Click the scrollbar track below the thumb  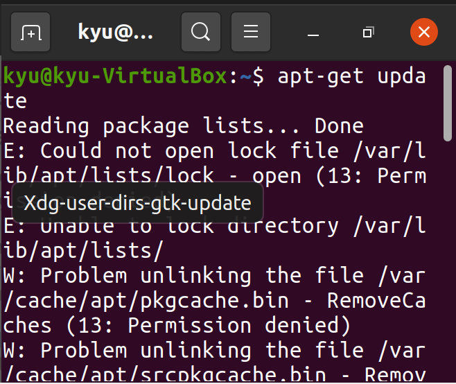tap(448, 262)
